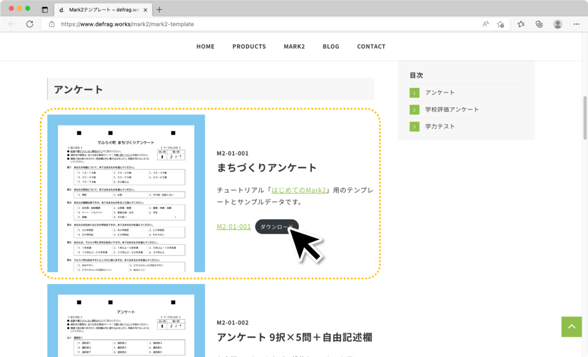
Task: Click the アンケート 9択×5問＋自由記述欄 heading
Action: click(295, 337)
